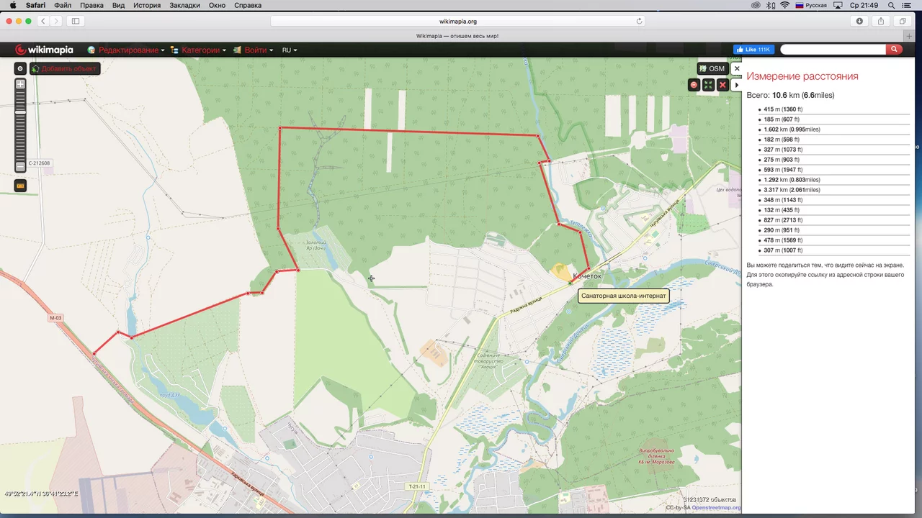Show all tabs in Safari
The height and width of the screenshot is (518, 922).
(x=903, y=21)
